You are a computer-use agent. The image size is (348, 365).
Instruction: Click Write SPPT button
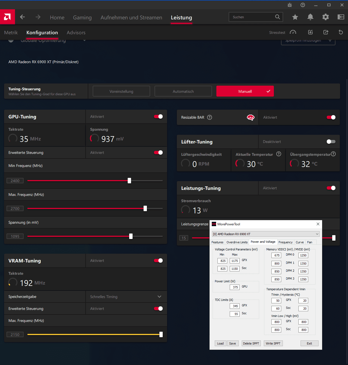click(x=273, y=343)
